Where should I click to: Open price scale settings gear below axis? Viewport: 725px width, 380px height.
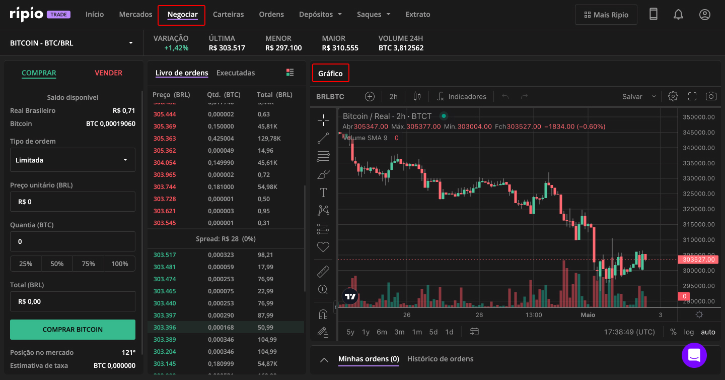coord(699,314)
